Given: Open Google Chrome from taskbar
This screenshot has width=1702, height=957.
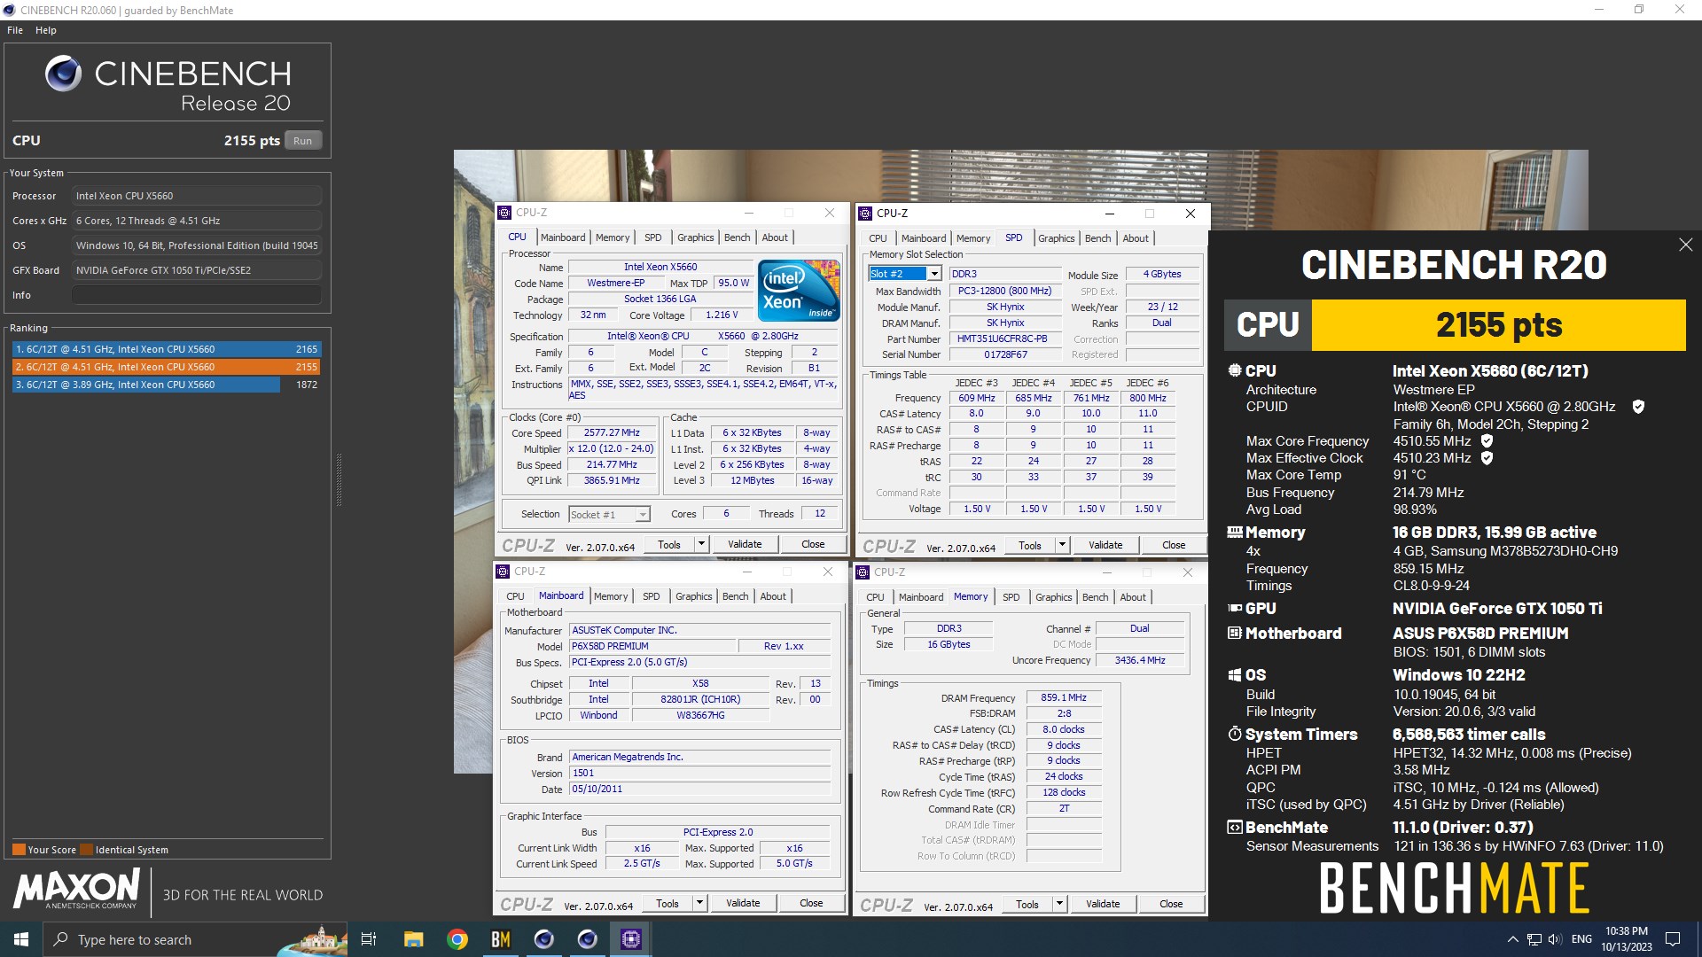Looking at the screenshot, I should pyautogui.click(x=457, y=939).
